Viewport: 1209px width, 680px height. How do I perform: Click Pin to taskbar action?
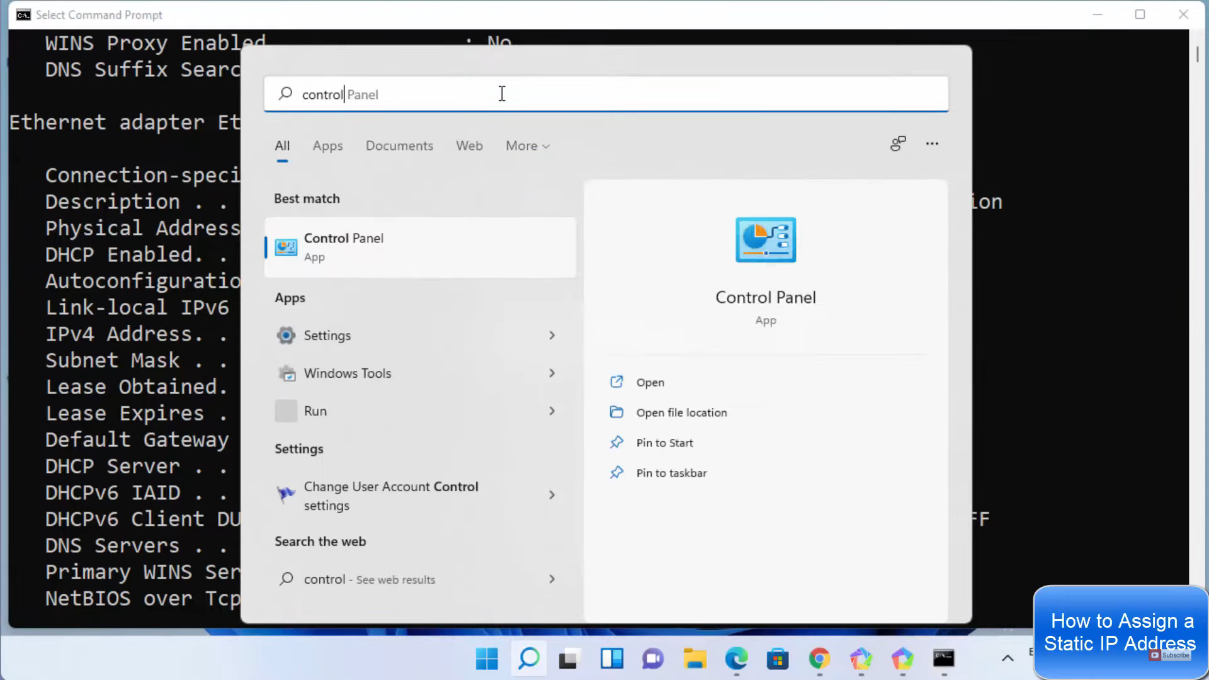[x=671, y=473]
